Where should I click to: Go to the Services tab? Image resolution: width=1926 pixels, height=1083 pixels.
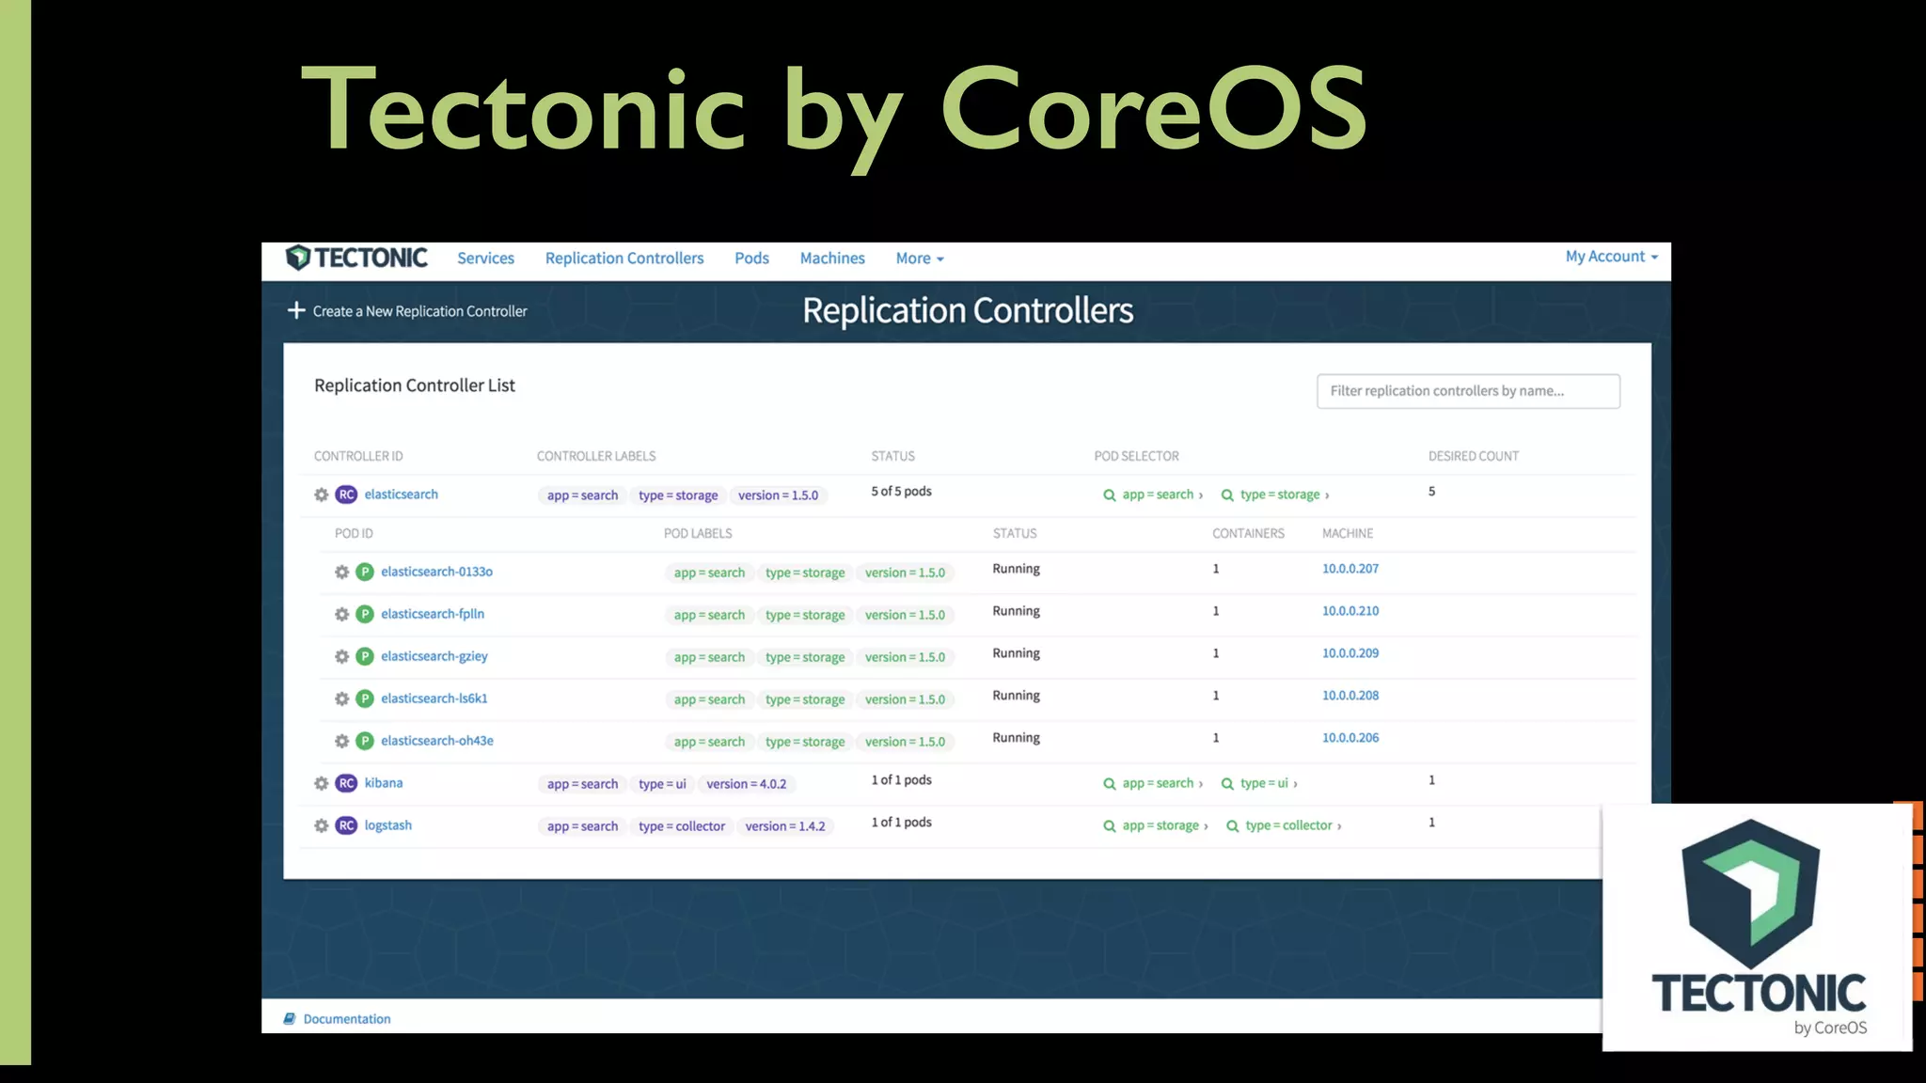click(x=485, y=259)
